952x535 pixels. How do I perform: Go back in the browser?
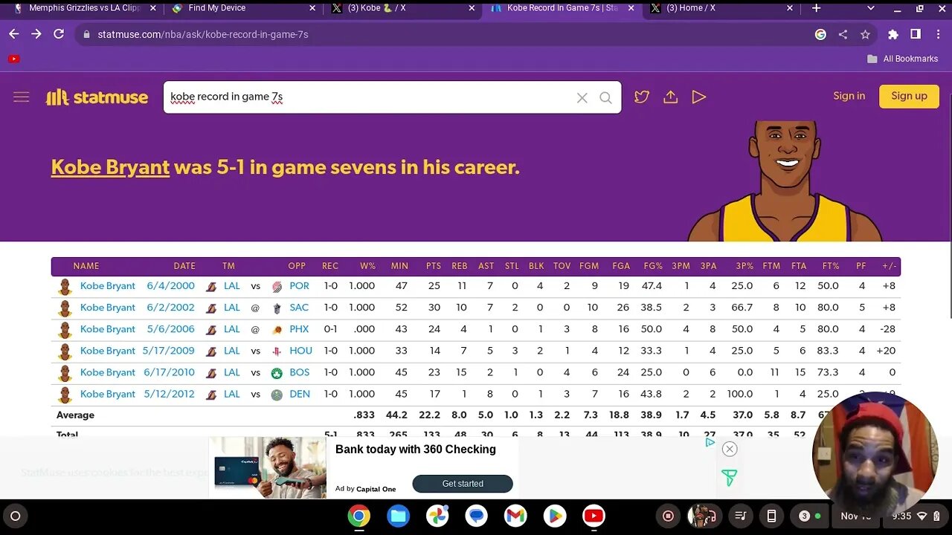click(13, 34)
